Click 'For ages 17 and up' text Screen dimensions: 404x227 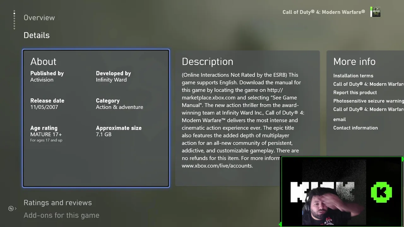click(x=46, y=140)
